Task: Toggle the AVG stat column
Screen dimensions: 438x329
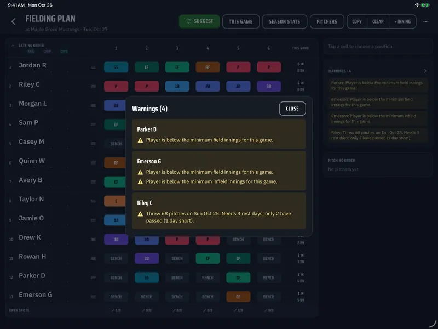Action: [31, 52]
